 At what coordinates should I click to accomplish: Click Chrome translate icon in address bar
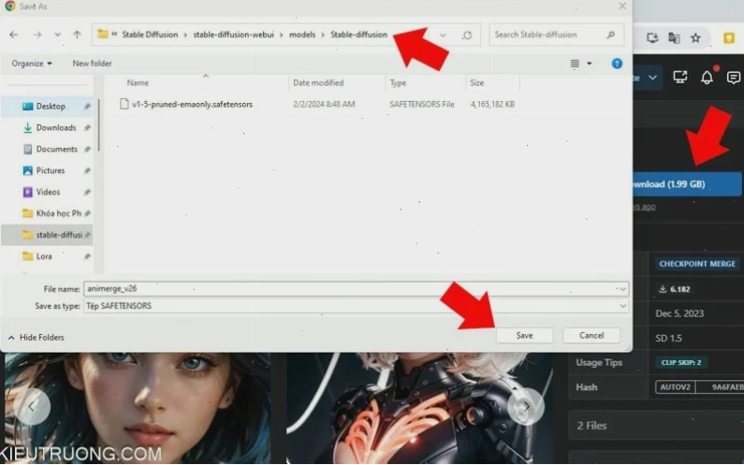pos(674,38)
